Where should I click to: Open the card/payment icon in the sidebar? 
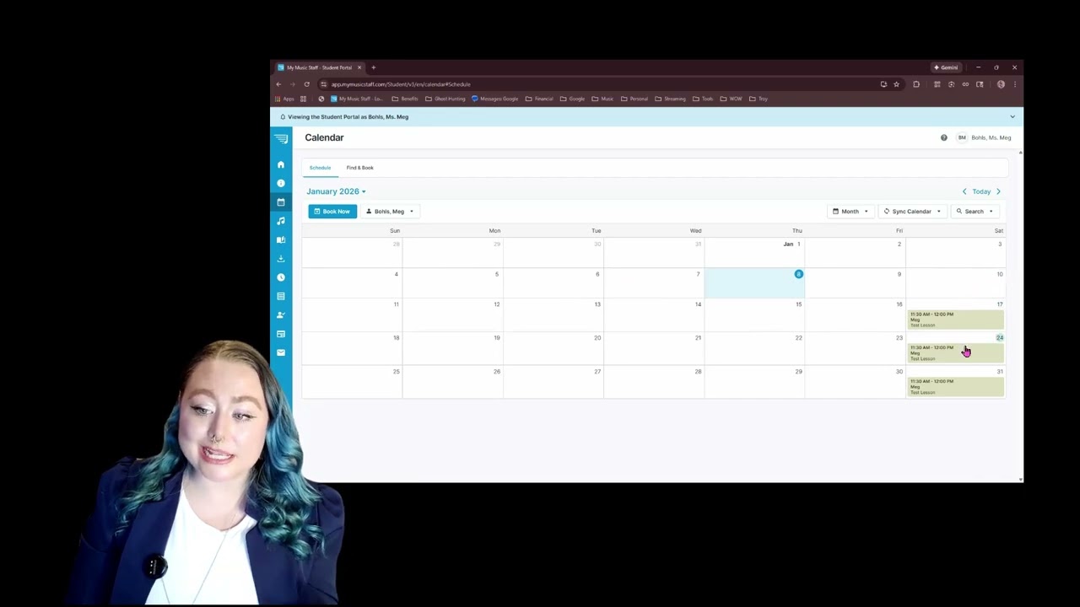point(281,334)
